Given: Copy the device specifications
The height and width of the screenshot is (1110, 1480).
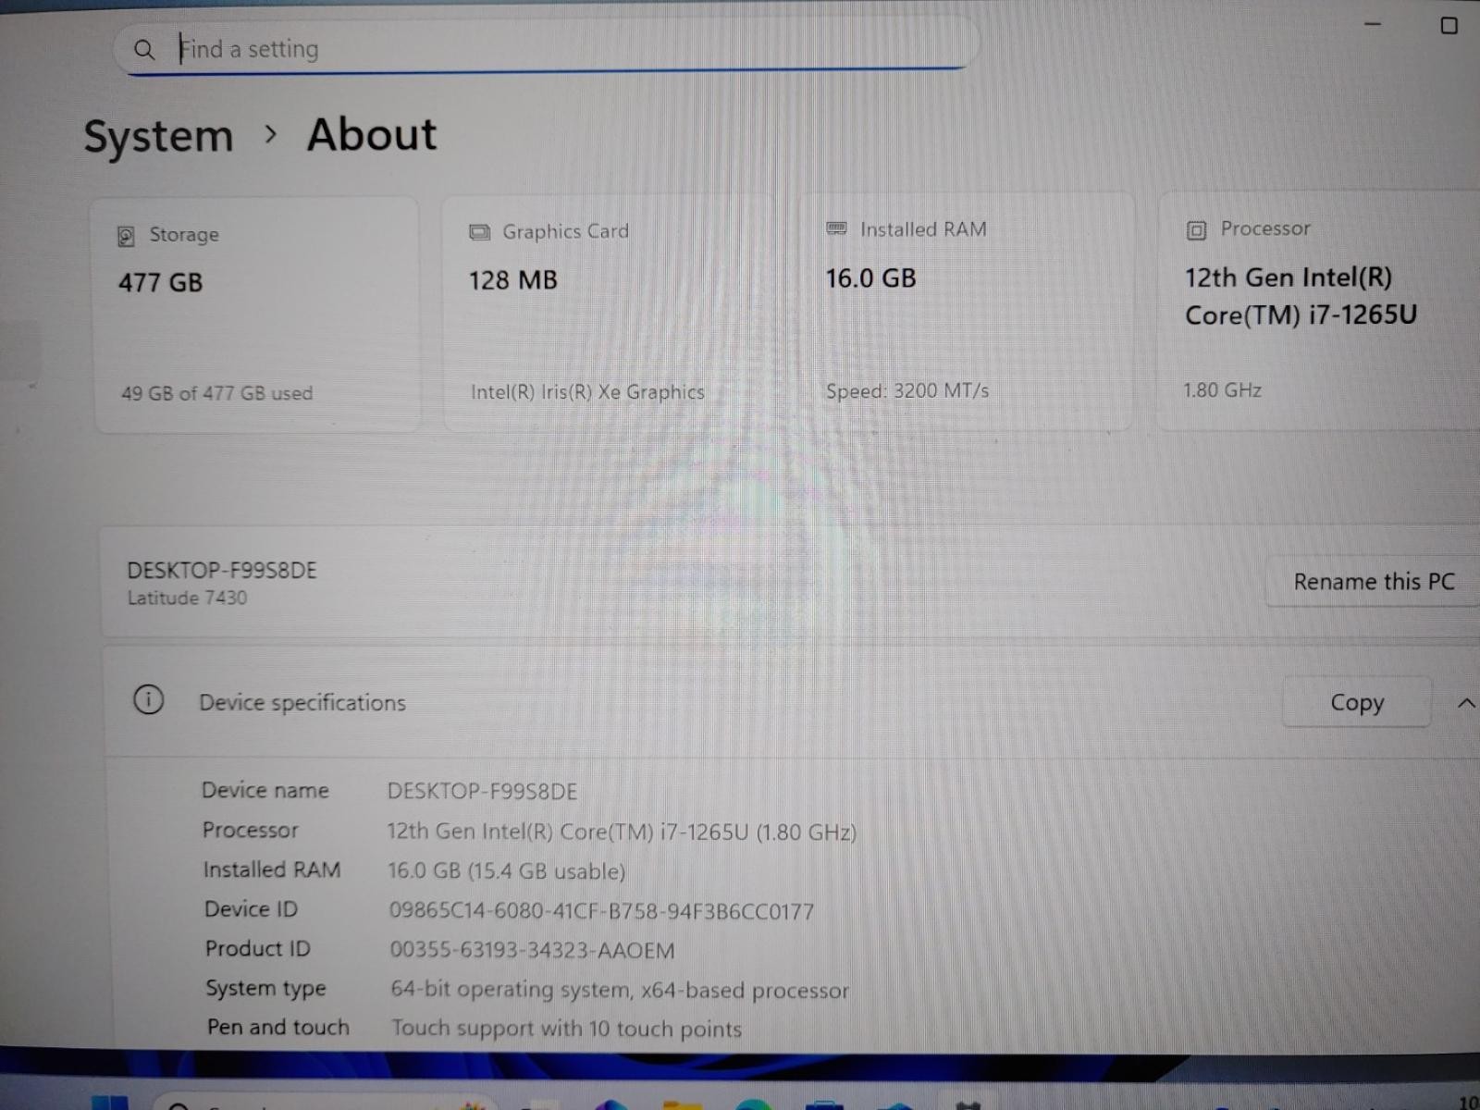Looking at the screenshot, I should [1356, 703].
